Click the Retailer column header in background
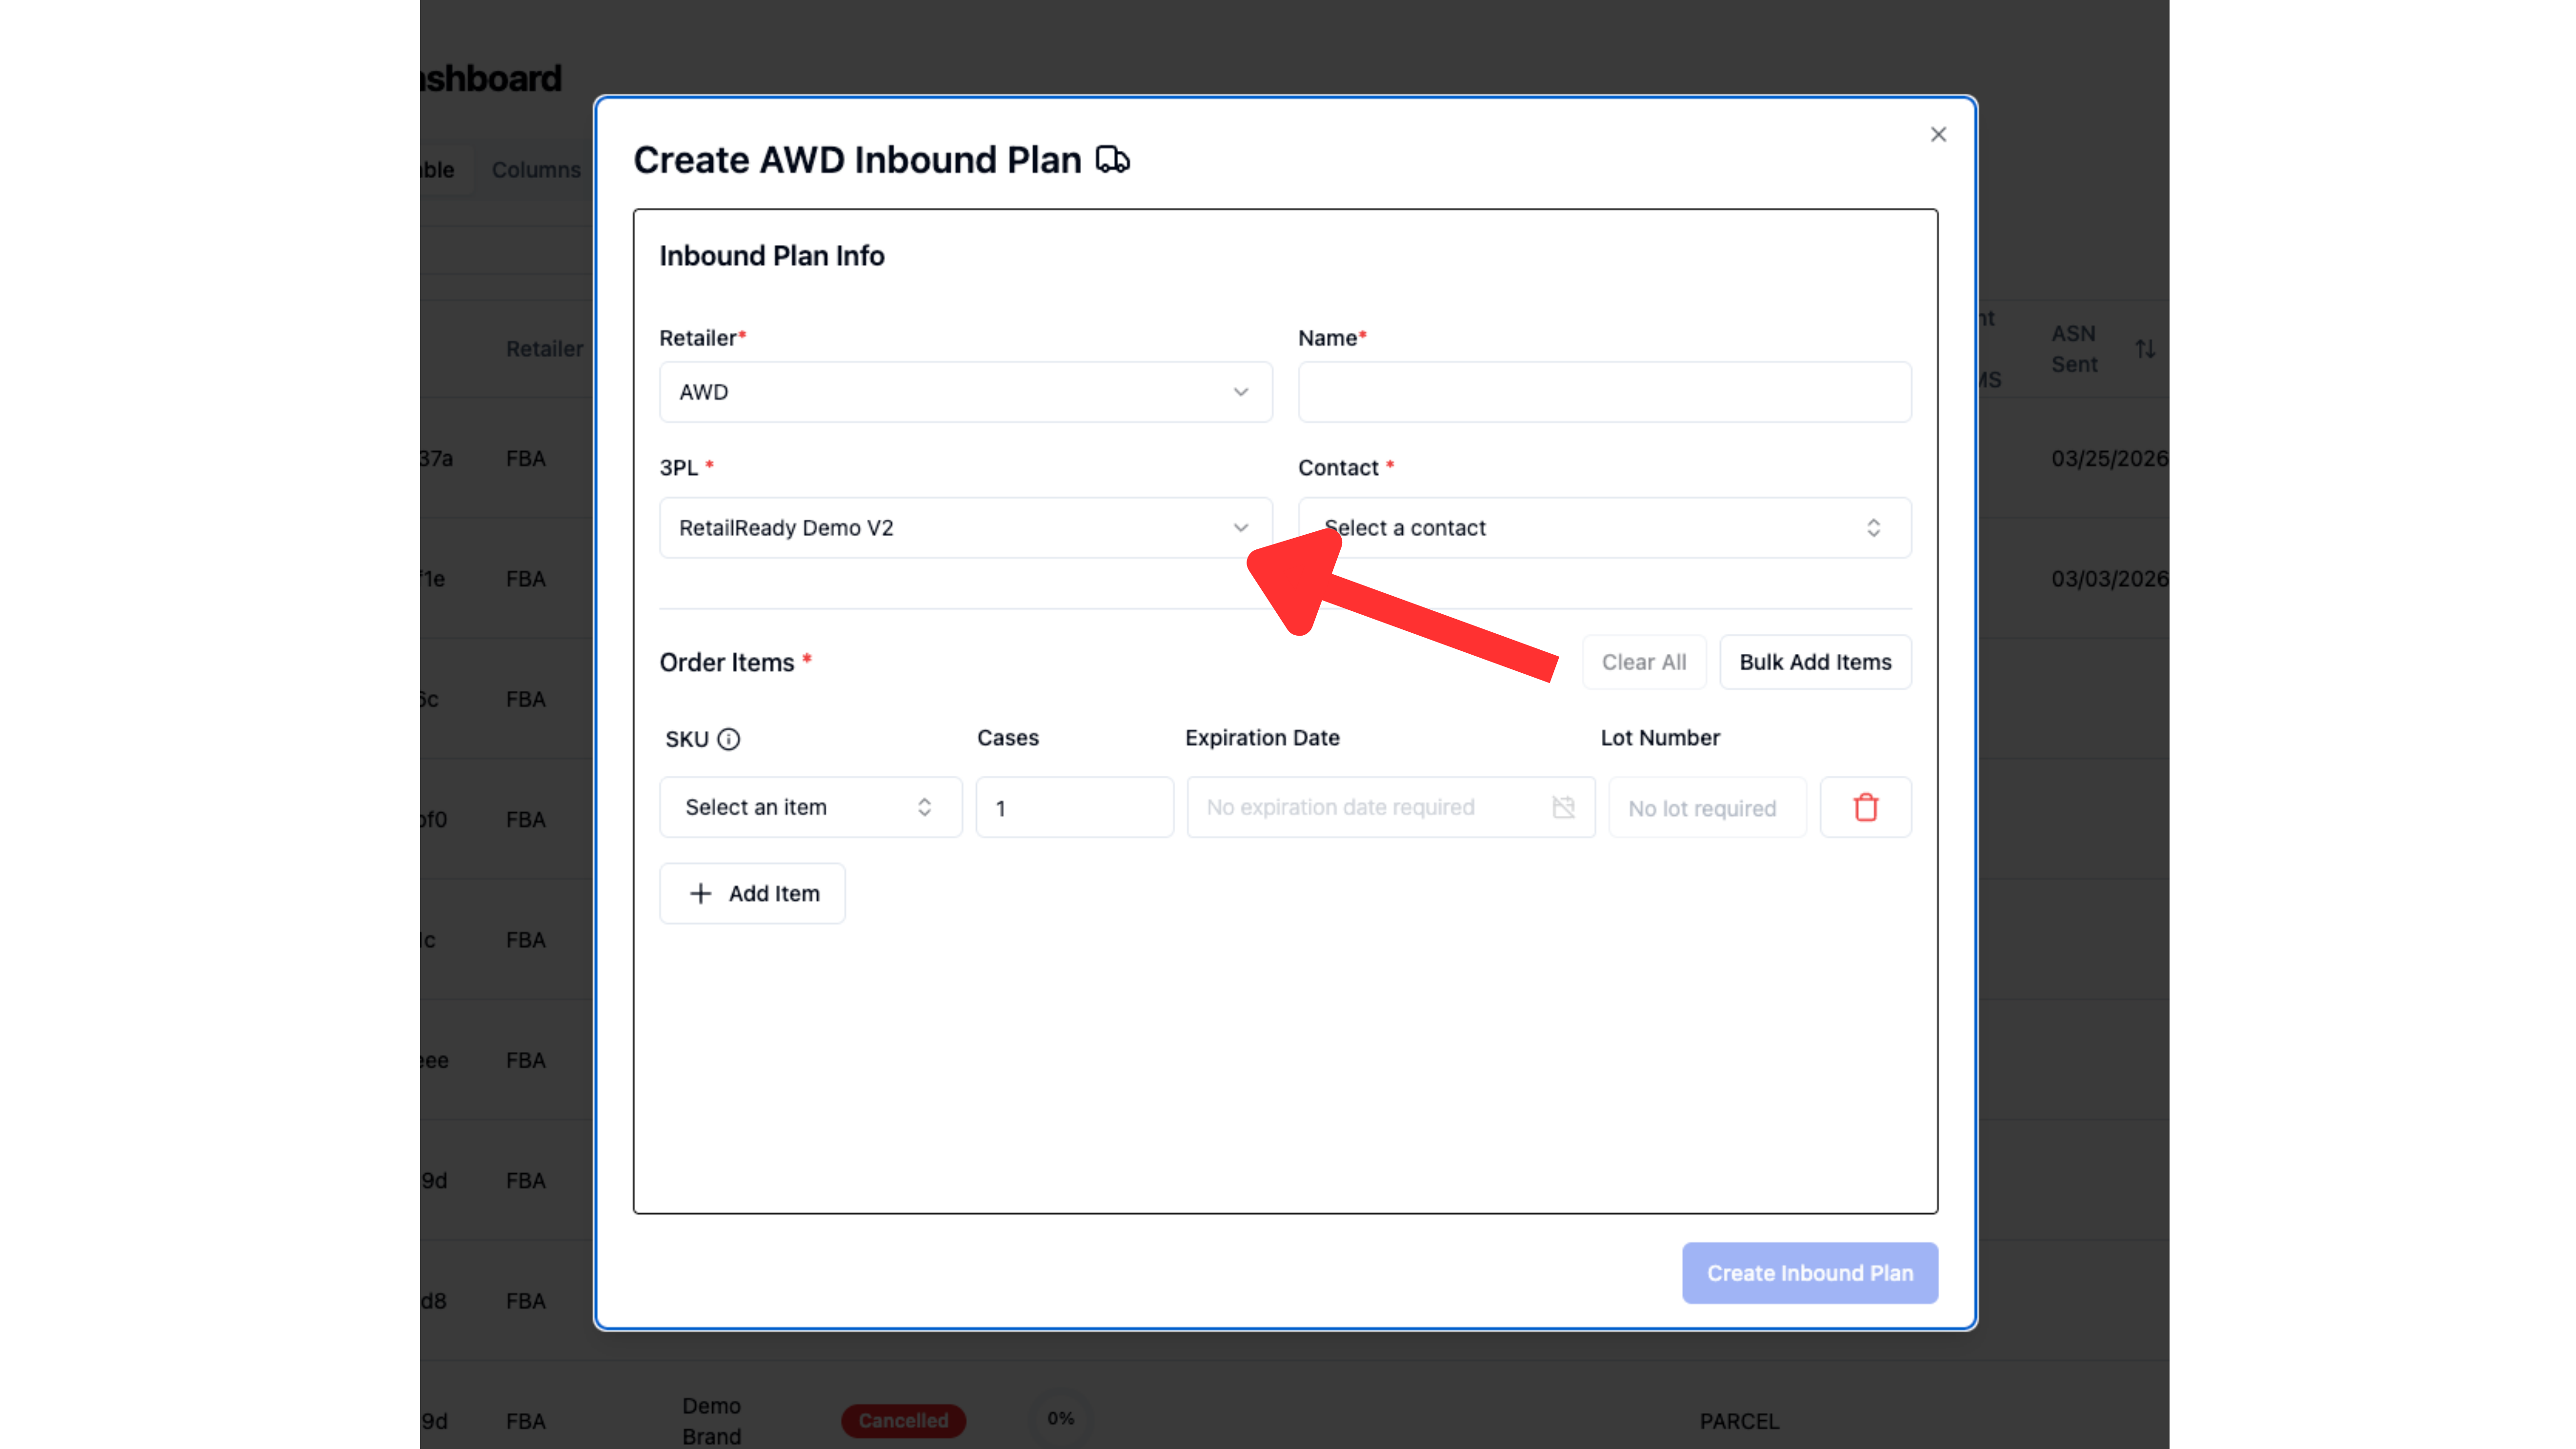Image resolution: width=2576 pixels, height=1449 pixels. point(544,349)
